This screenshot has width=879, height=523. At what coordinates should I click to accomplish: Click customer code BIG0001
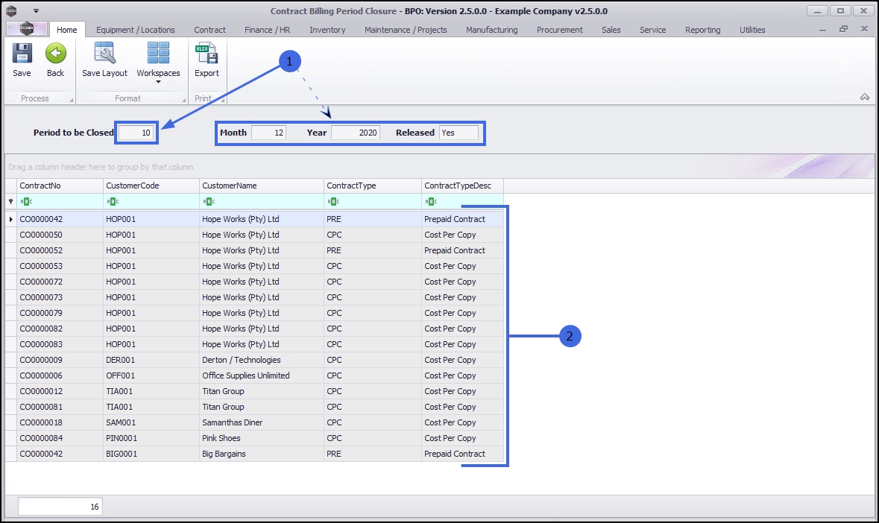151,454
